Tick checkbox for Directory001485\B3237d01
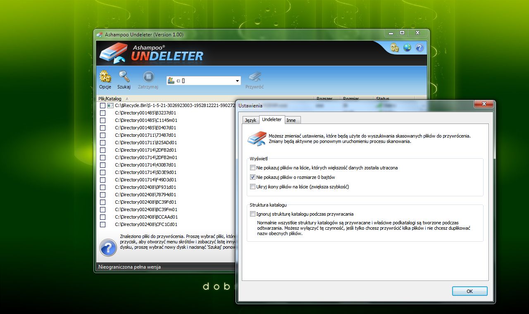Viewport: 529px width, 314px height. click(102, 113)
